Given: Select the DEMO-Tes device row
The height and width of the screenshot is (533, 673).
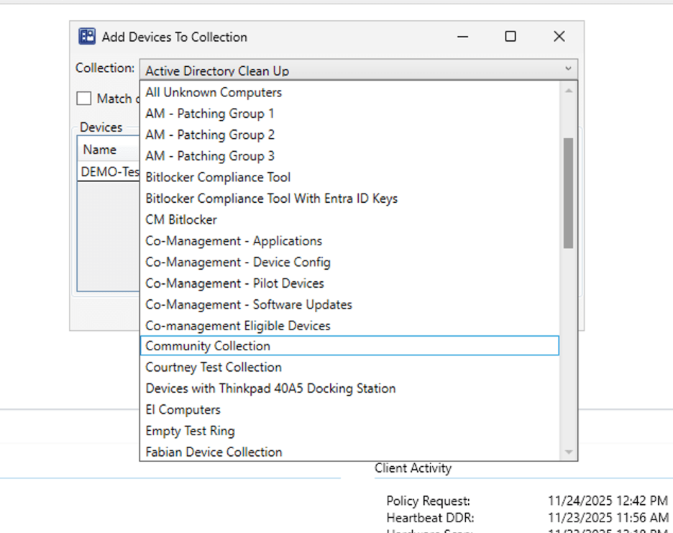Looking at the screenshot, I should coord(109,172).
